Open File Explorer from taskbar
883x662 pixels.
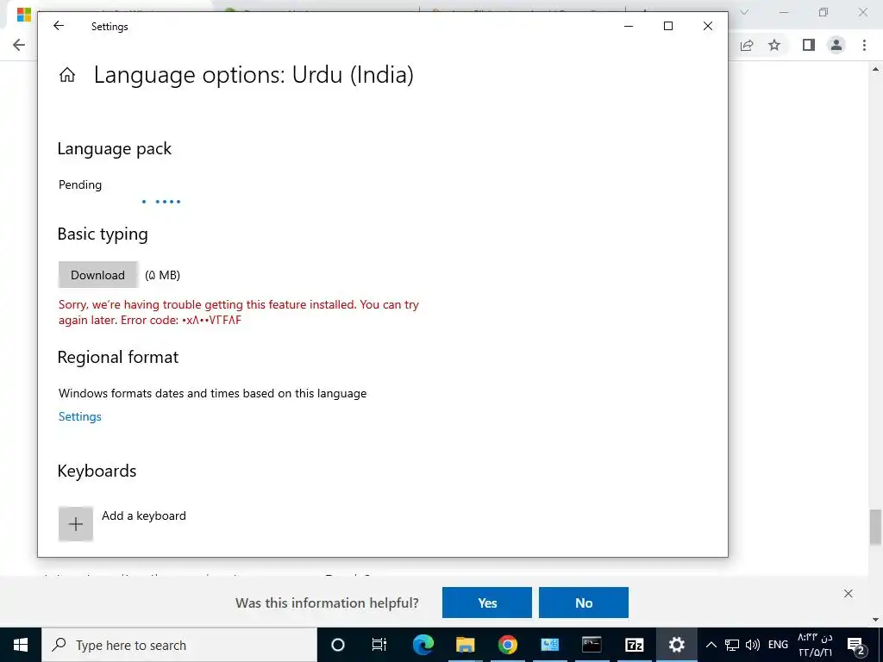(x=465, y=645)
